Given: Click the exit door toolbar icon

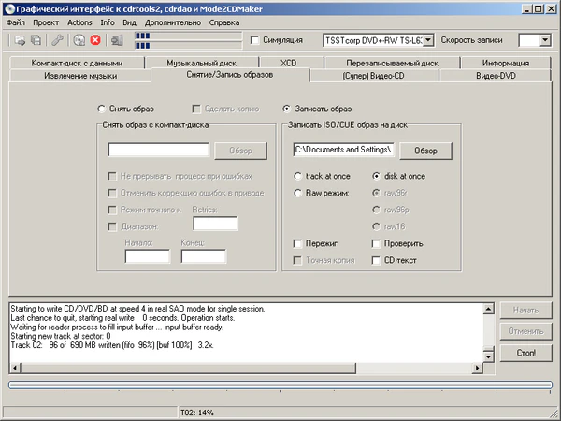Looking at the screenshot, I should 116,40.
